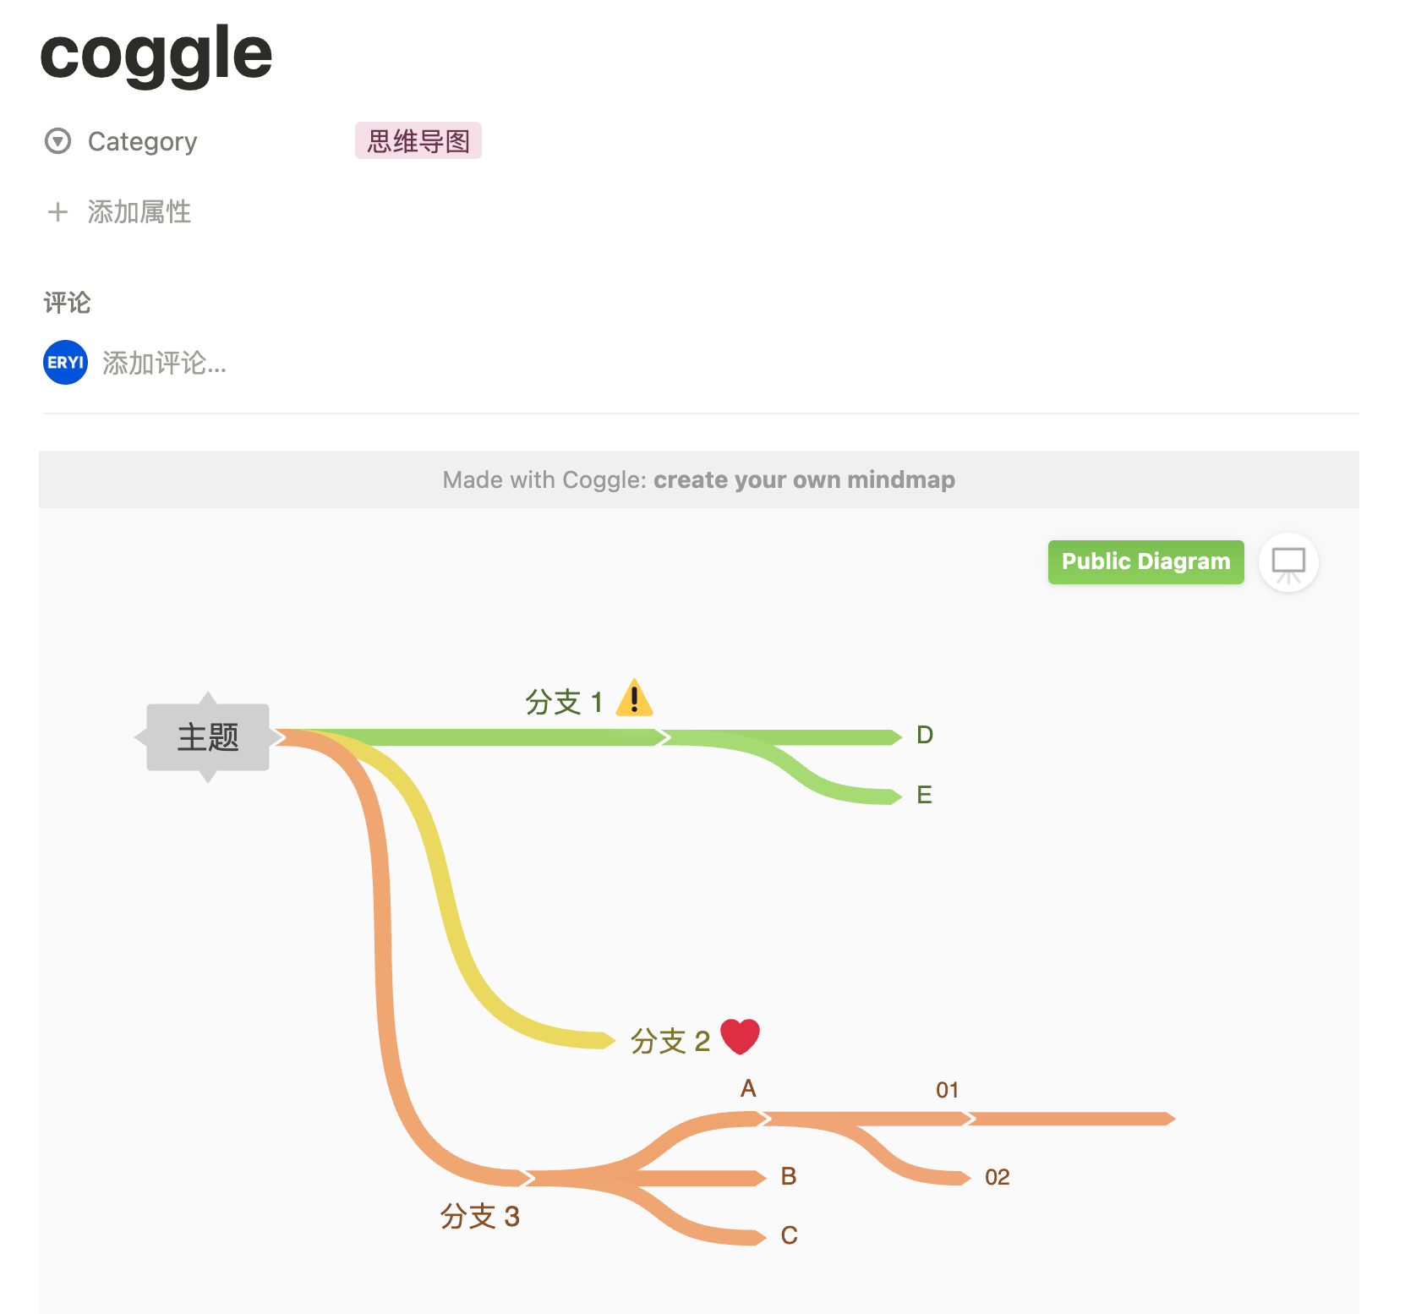Click the ERYI user avatar

[65, 363]
